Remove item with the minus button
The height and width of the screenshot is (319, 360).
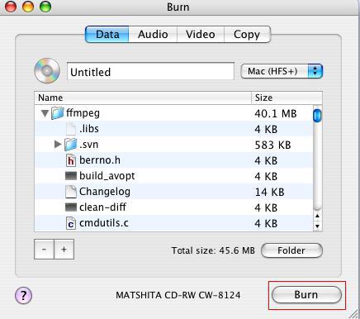click(44, 250)
